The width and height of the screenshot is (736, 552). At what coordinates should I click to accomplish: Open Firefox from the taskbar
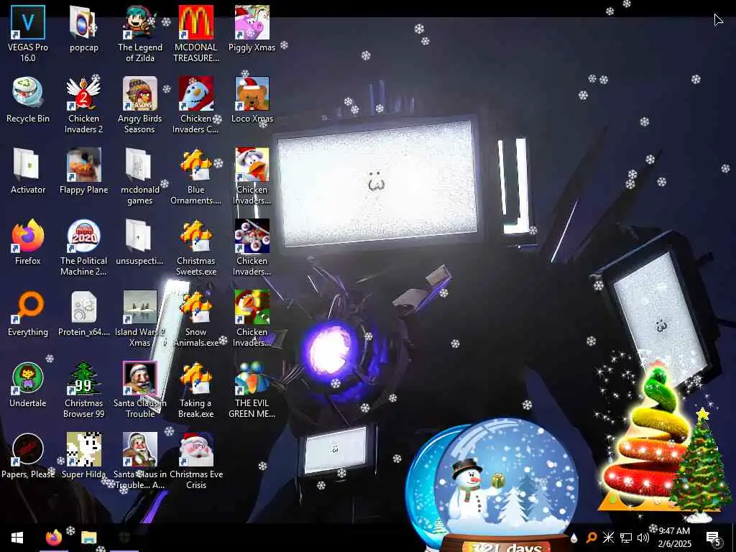(x=53, y=538)
